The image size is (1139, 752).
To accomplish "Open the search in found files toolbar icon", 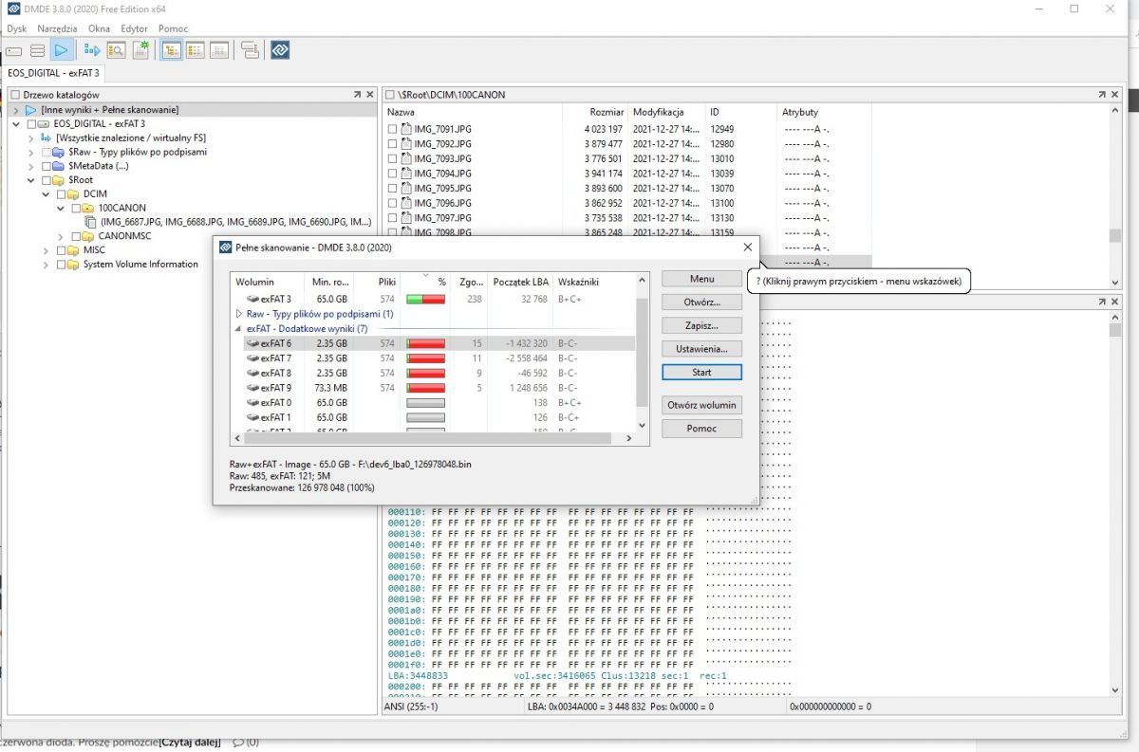I will tap(117, 50).
